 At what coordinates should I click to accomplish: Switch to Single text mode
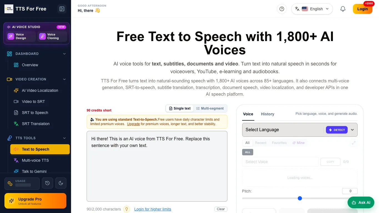180,108
